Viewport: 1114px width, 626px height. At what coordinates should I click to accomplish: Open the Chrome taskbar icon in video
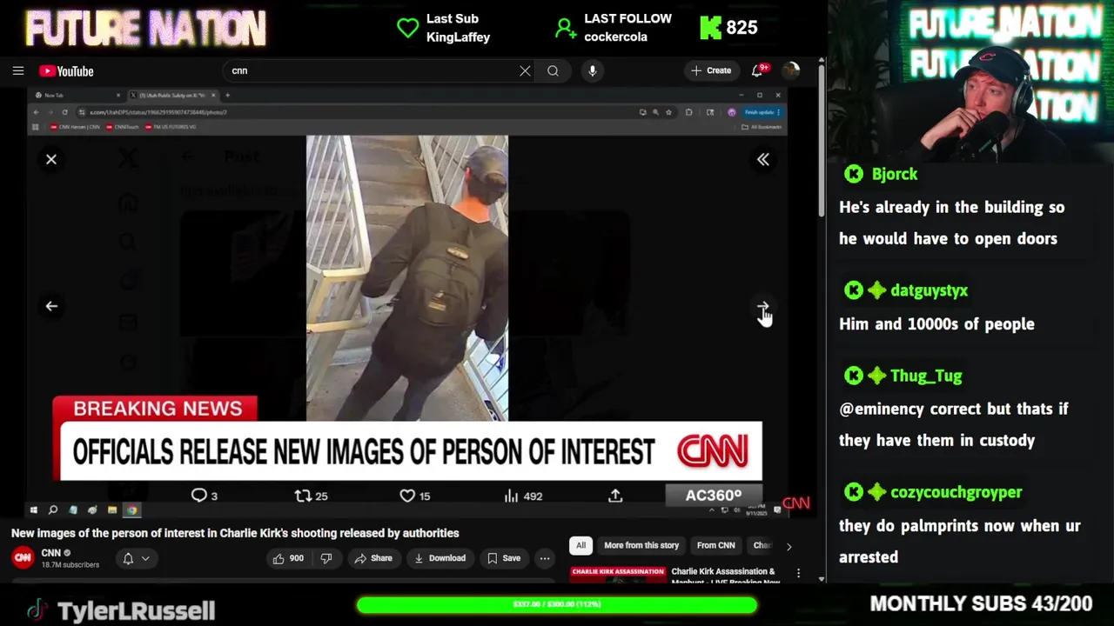click(131, 510)
